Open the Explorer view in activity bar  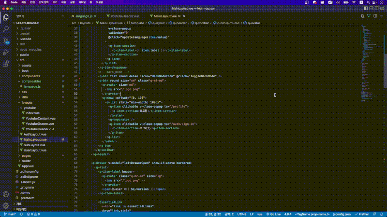pyautogui.click(x=6, y=17)
